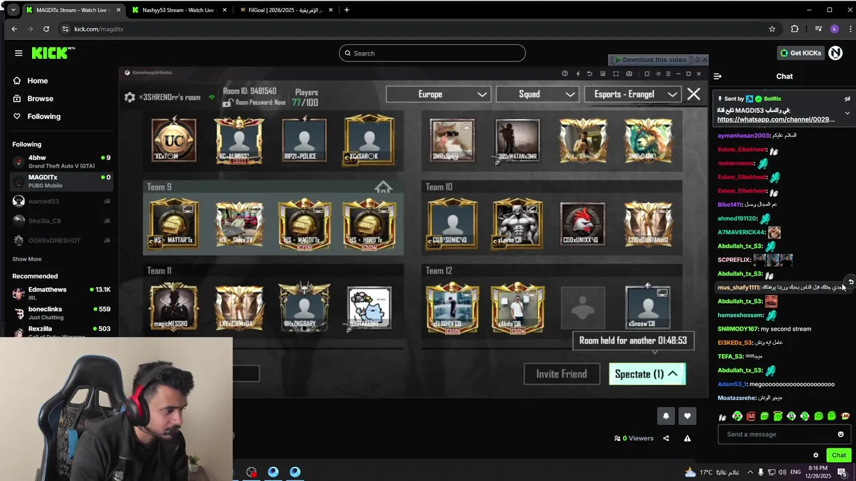856x481 pixels.
Task: Click the green Chat send button
Action: [839, 456]
